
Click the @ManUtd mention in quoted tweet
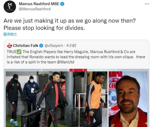coord(66,62)
